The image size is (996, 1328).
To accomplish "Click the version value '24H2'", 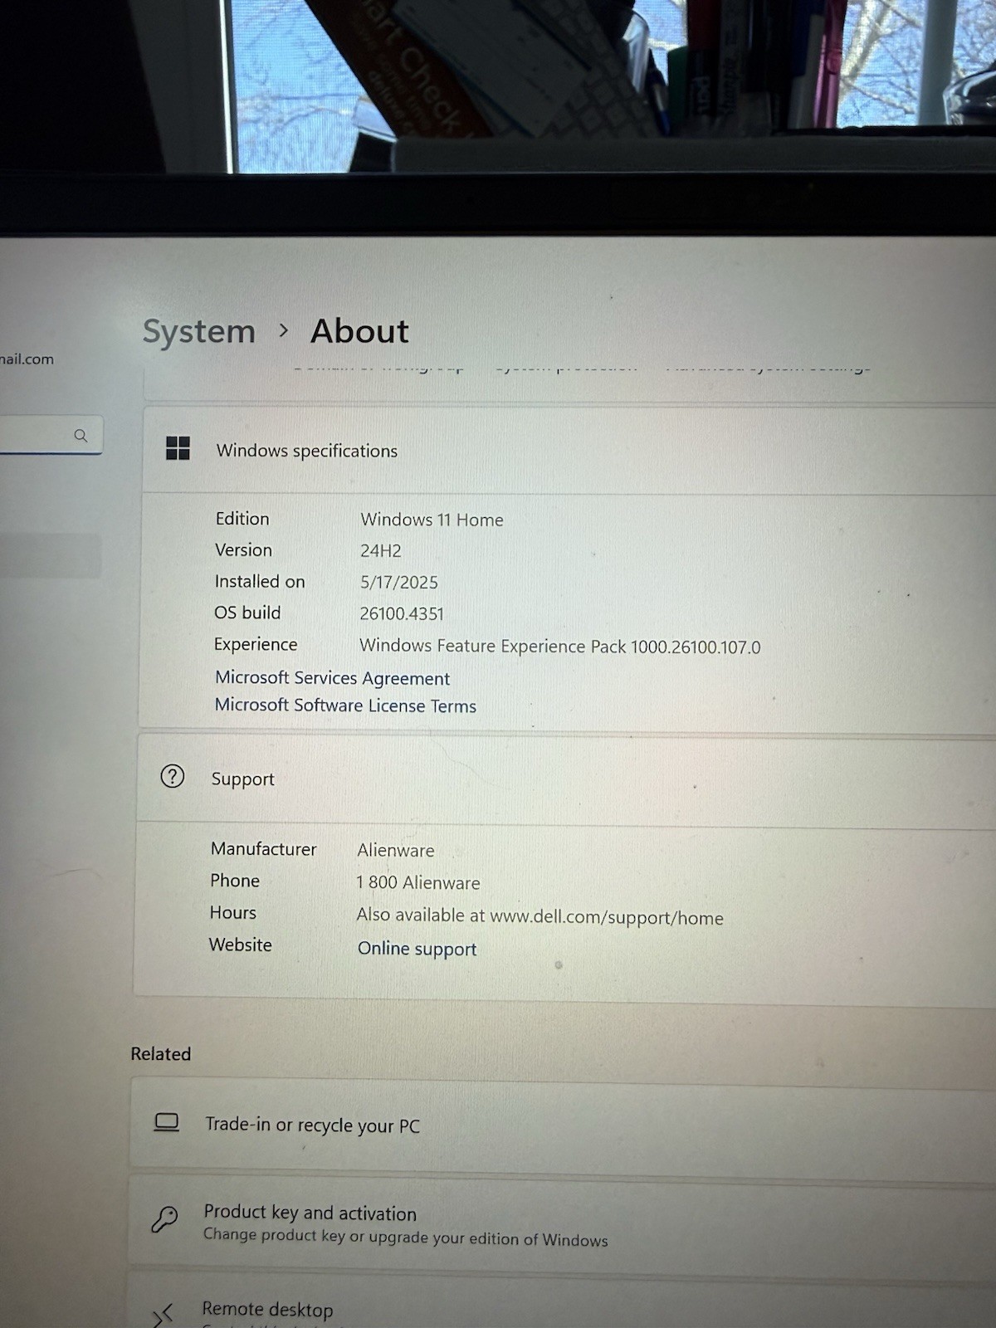I will click(381, 550).
